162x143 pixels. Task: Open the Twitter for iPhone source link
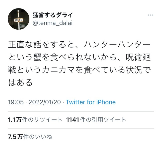[x=91, y=102]
